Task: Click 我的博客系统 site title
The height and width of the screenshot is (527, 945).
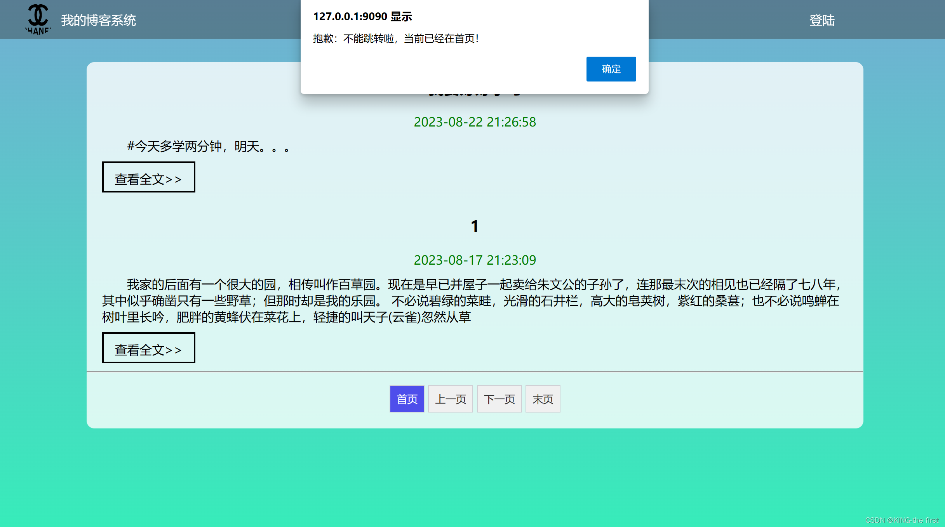Action: pos(99,21)
